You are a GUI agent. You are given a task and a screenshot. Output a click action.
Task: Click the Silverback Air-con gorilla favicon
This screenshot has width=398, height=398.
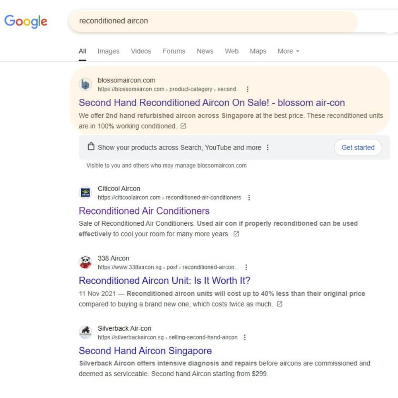click(86, 332)
